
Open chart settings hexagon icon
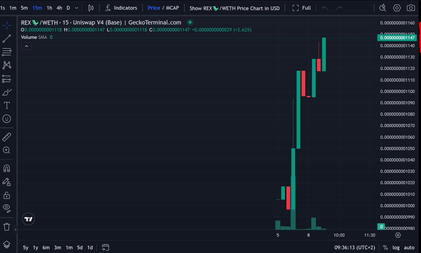pyautogui.click(x=397, y=8)
